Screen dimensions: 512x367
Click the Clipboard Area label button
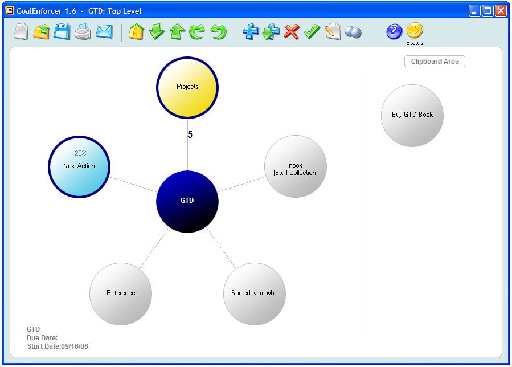click(x=435, y=62)
